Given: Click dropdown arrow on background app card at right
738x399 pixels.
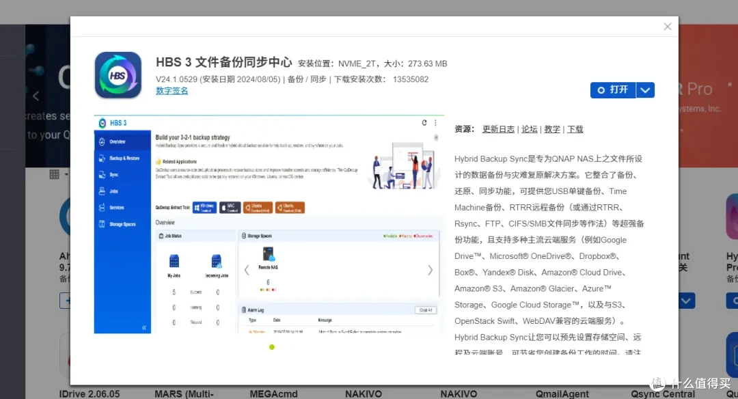Looking at the screenshot, I should click(x=686, y=301).
